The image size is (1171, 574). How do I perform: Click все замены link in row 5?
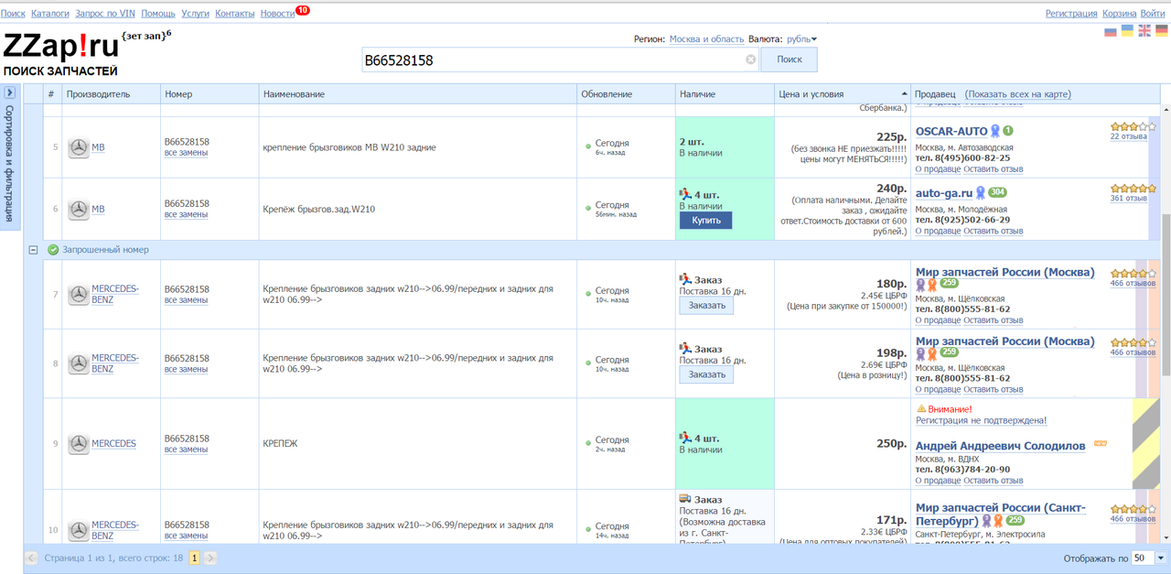coord(186,153)
